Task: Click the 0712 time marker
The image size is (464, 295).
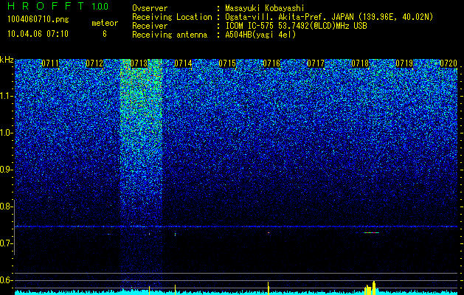Action: point(94,63)
